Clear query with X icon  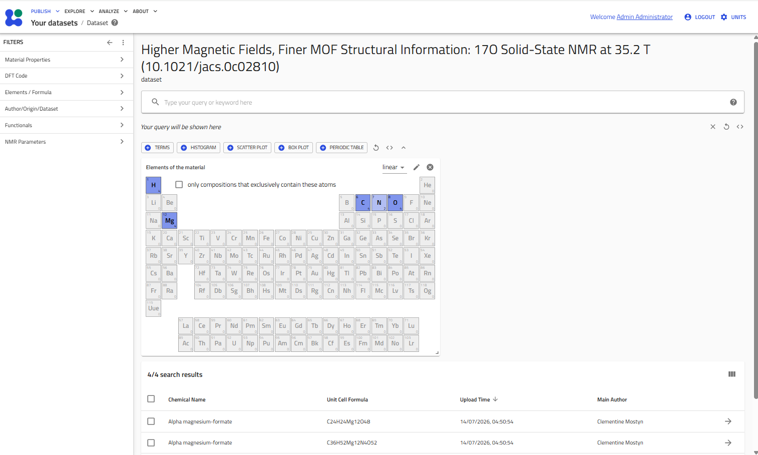pyautogui.click(x=713, y=127)
